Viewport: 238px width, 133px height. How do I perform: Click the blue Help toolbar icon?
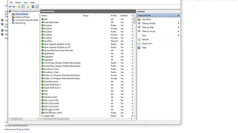pyautogui.click(x=33, y=7)
